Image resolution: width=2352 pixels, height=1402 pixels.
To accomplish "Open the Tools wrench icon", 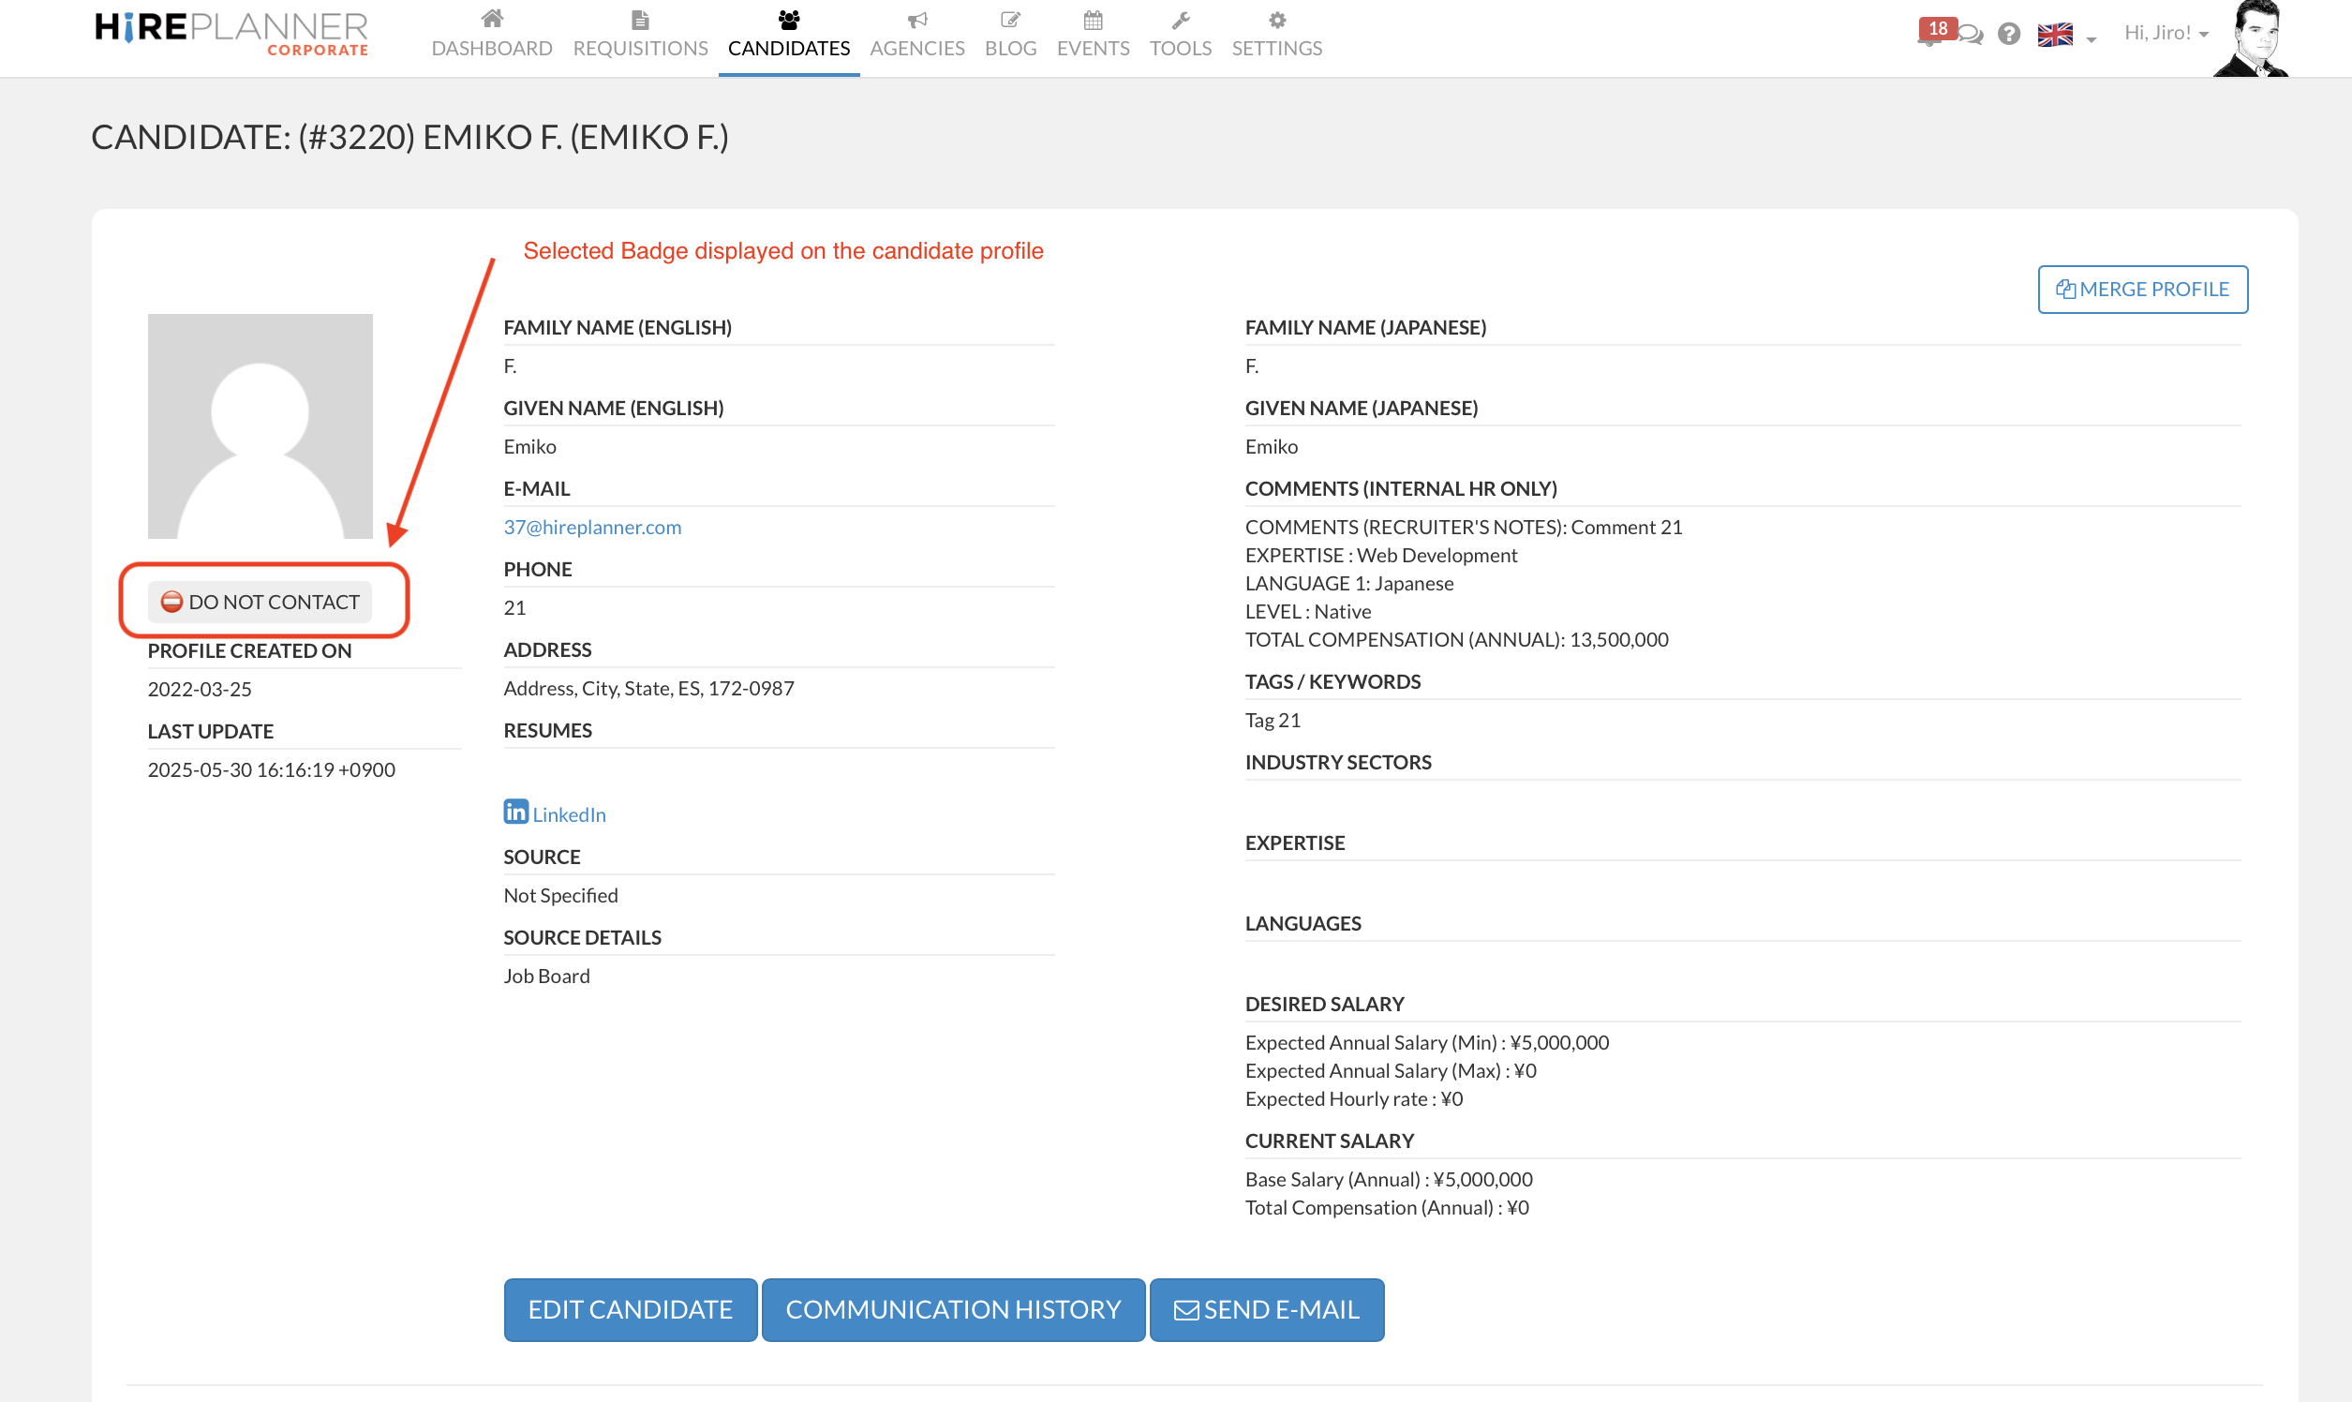I will point(1180,19).
